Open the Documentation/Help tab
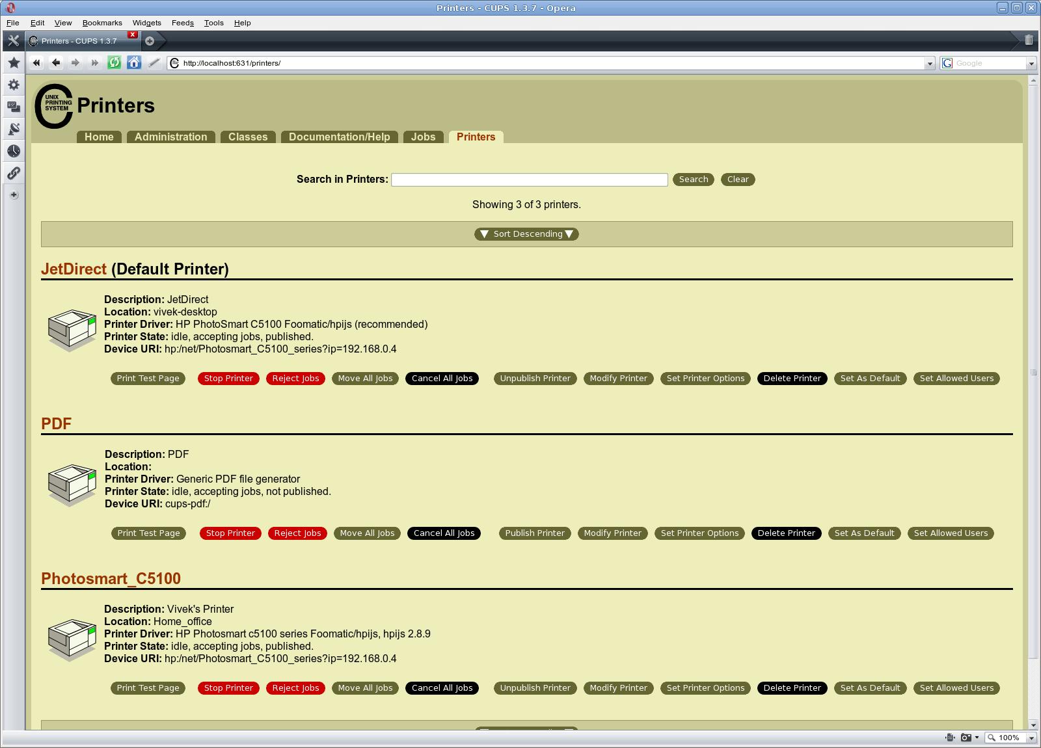1041x748 pixels. pos(340,137)
